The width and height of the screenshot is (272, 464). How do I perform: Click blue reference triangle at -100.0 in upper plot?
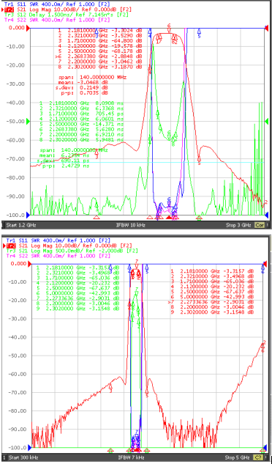pyautogui.click(x=29, y=215)
